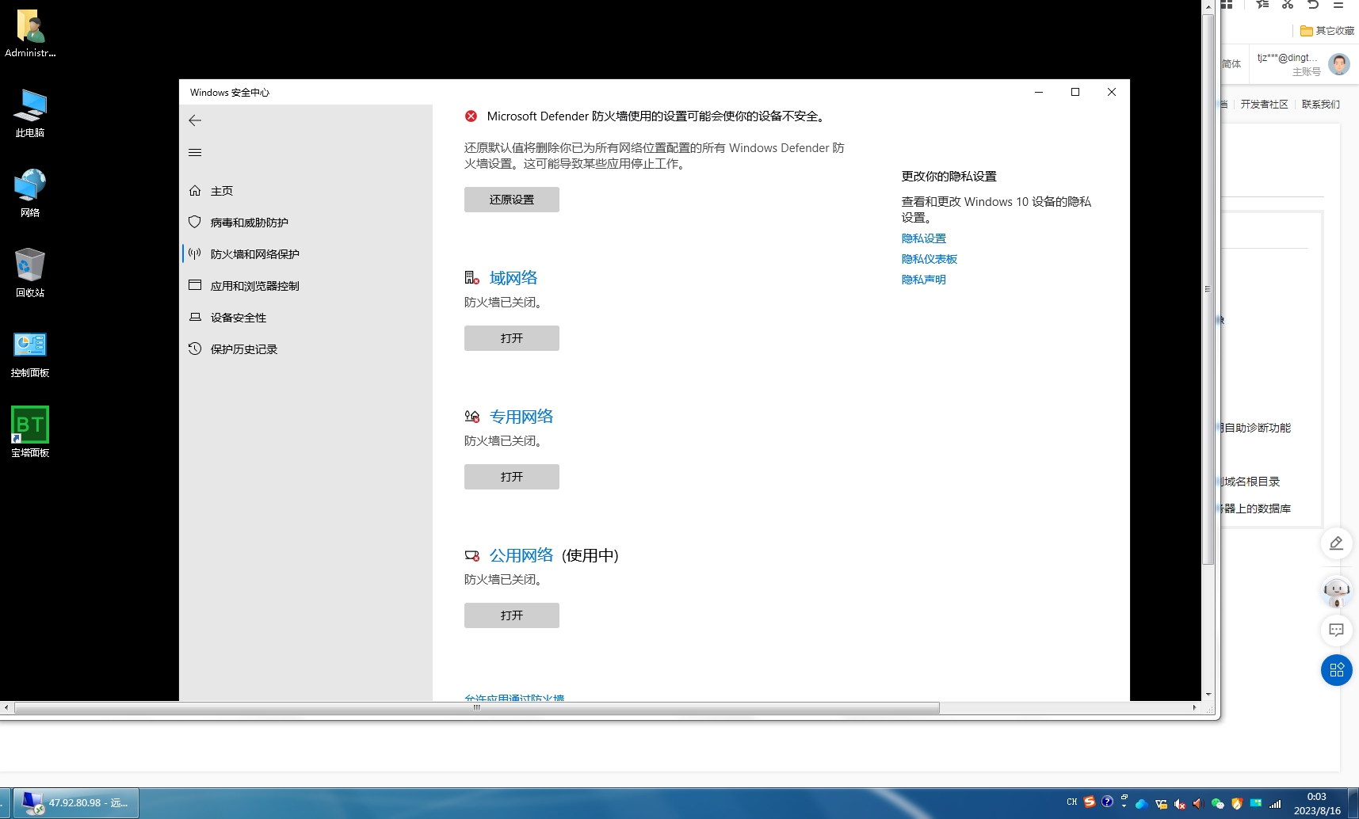Open the 隐私声明 link
The image size is (1359, 819).
(924, 280)
